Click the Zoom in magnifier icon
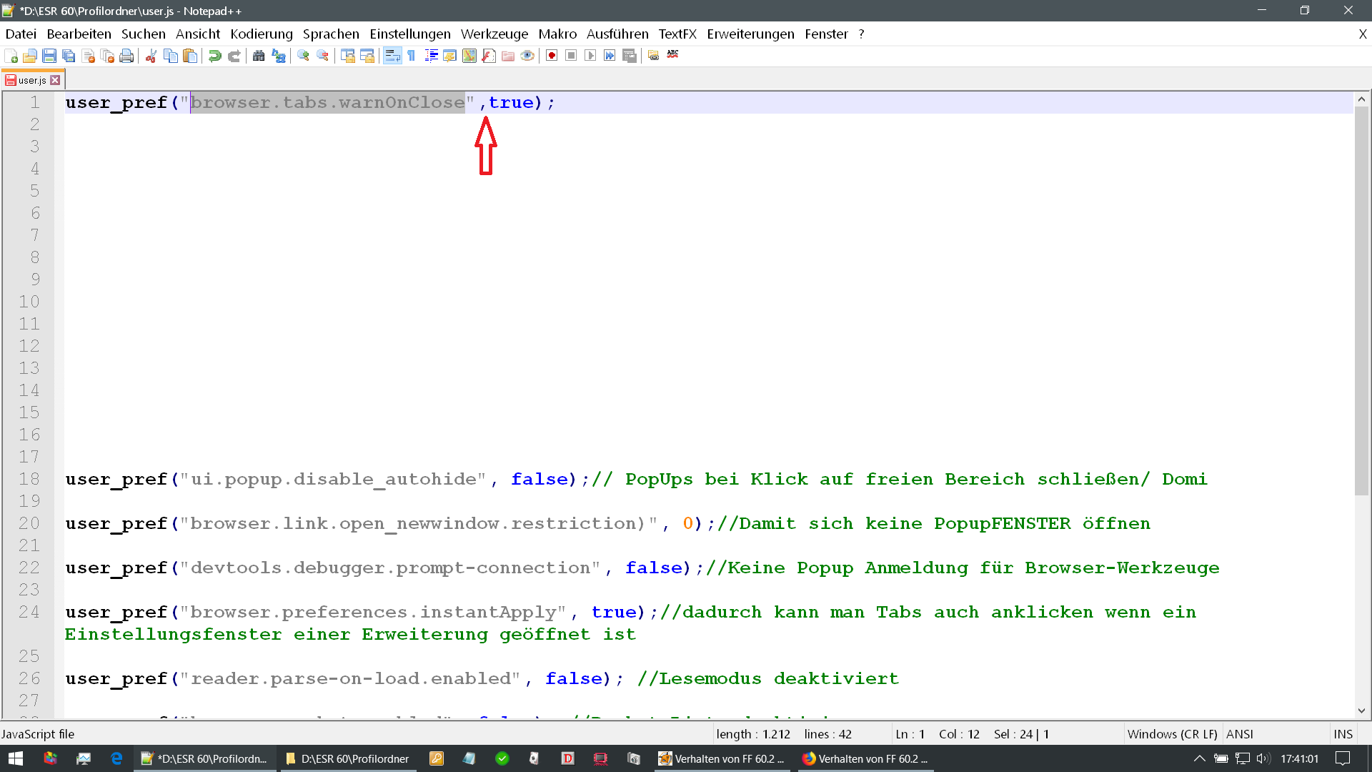 pos(303,56)
